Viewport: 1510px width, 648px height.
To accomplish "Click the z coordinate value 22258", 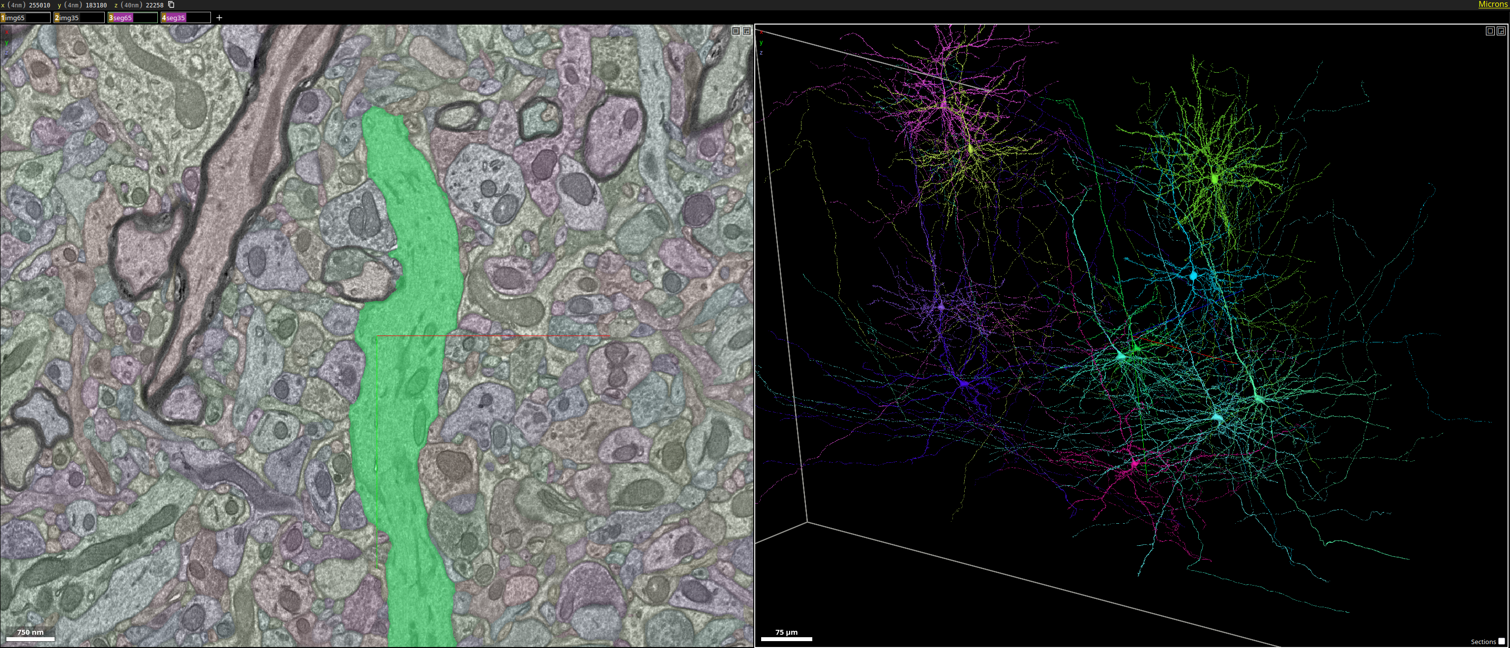I will [x=154, y=5].
